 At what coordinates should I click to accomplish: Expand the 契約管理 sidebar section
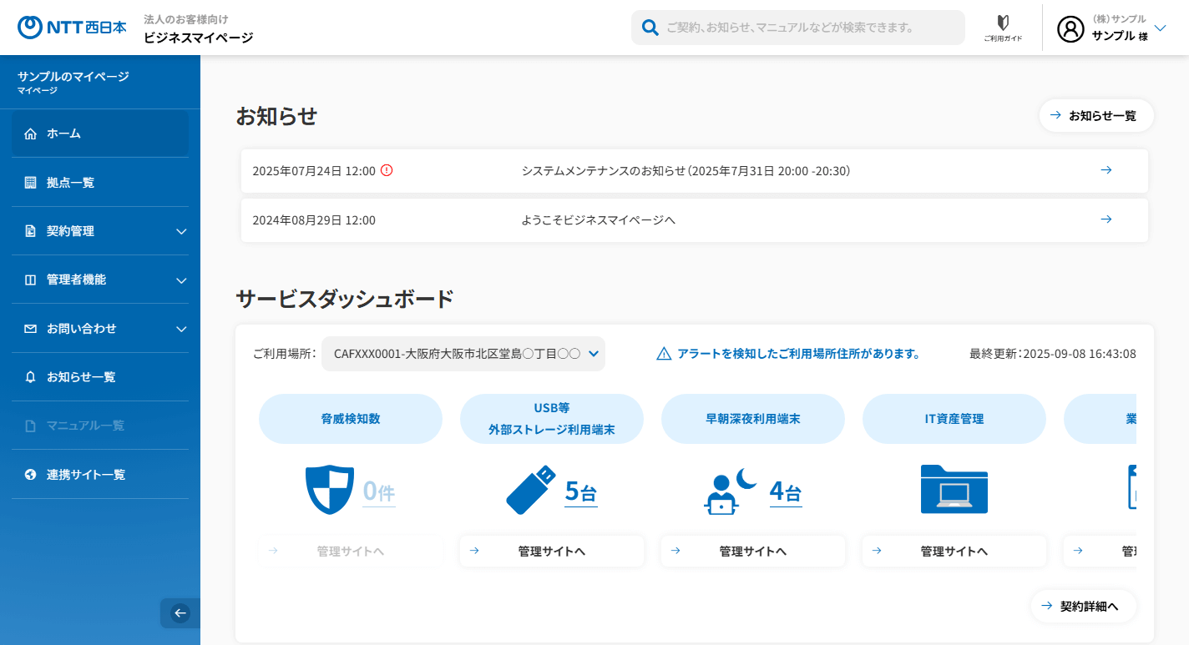click(99, 231)
